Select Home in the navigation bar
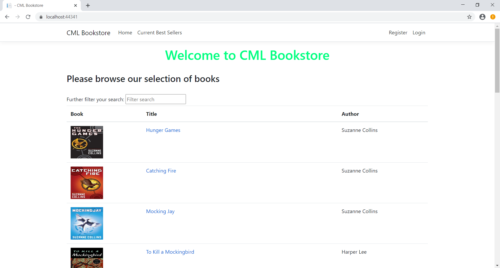The height and width of the screenshot is (268, 500). coord(125,33)
